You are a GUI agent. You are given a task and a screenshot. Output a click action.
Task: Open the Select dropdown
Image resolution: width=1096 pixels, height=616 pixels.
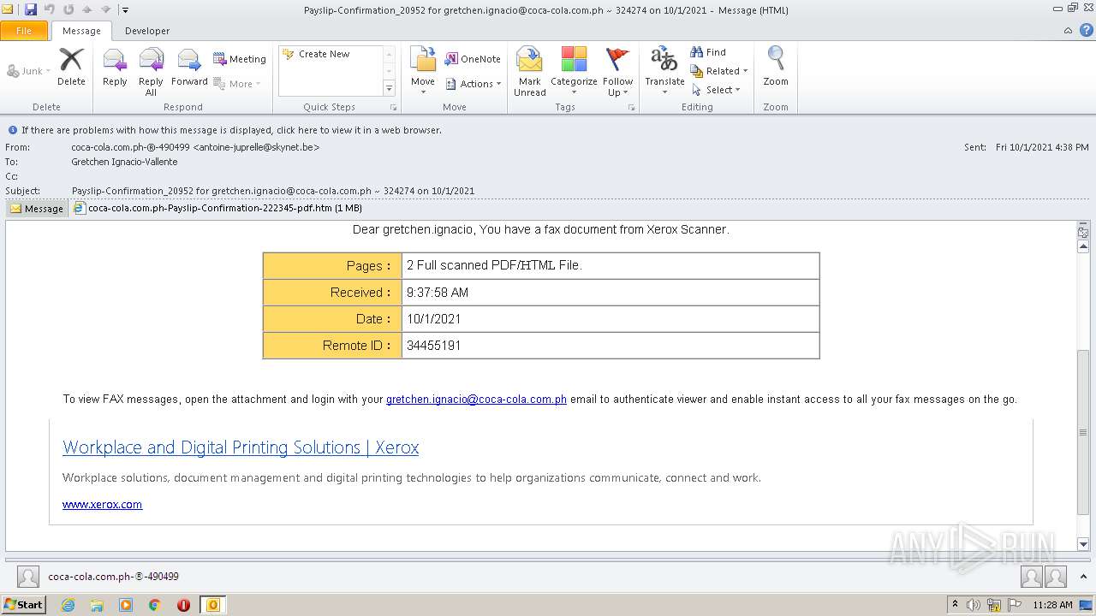716,90
